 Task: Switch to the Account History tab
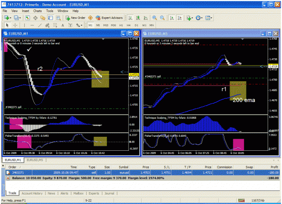(32, 193)
